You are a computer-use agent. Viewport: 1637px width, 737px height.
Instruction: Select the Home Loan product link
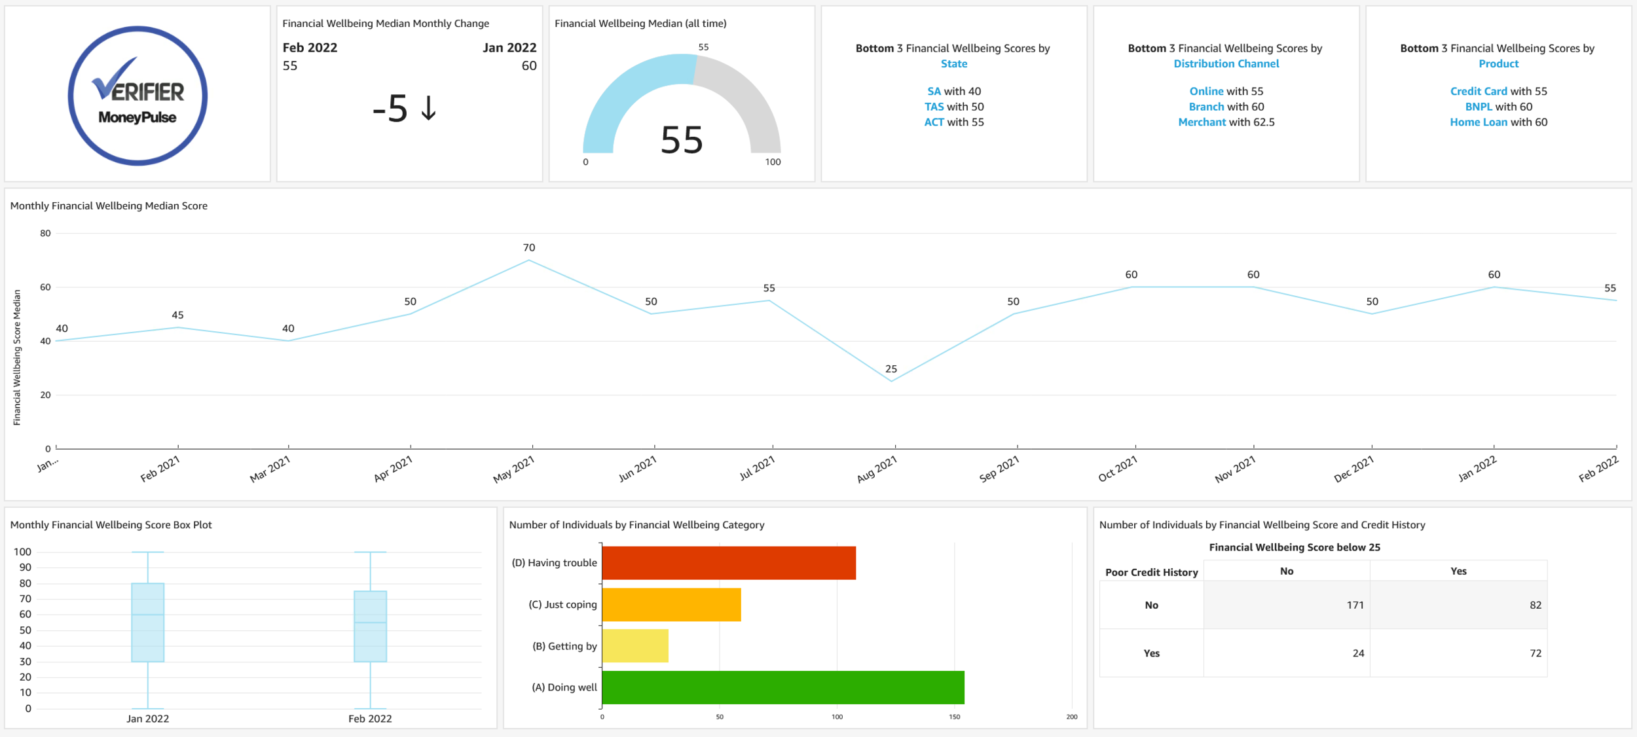[1478, 122]
